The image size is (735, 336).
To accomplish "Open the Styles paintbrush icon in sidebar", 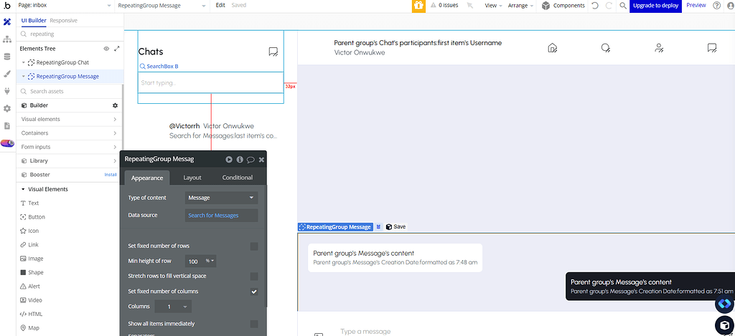I will click(x=7, y=74).
